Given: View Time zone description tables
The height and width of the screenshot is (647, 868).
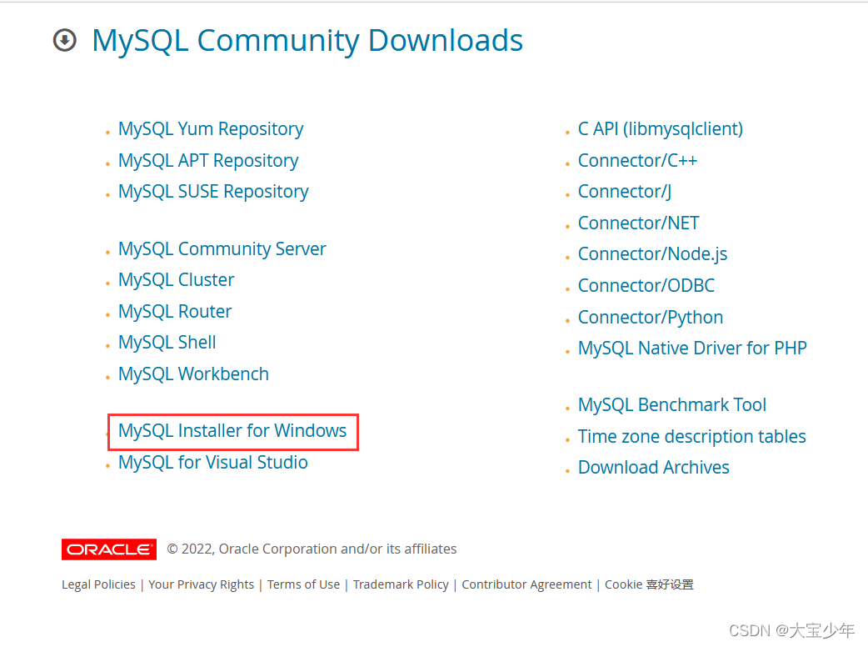Looking at the screenshot, I should pyautogui.click(x=692, y=437).
